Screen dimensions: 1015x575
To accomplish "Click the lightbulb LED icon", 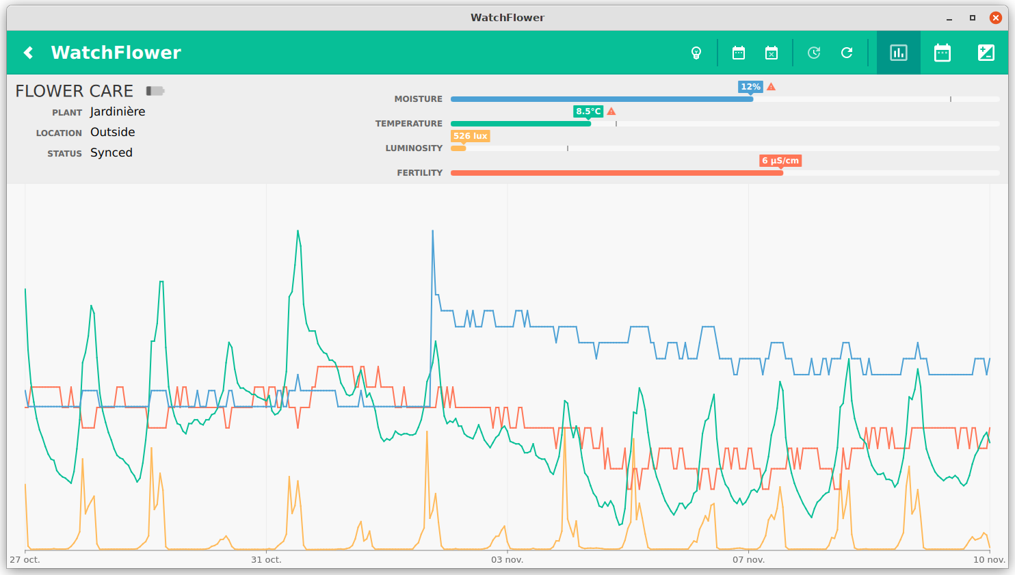I will 696,53.
